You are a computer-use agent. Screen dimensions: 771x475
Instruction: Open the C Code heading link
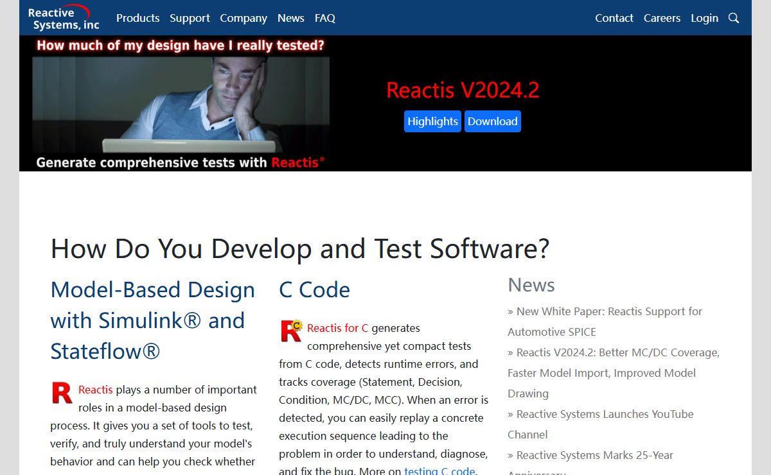(314, 289)
